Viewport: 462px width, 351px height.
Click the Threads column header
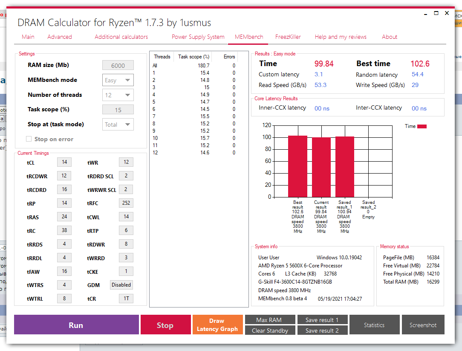coord(162,57)
